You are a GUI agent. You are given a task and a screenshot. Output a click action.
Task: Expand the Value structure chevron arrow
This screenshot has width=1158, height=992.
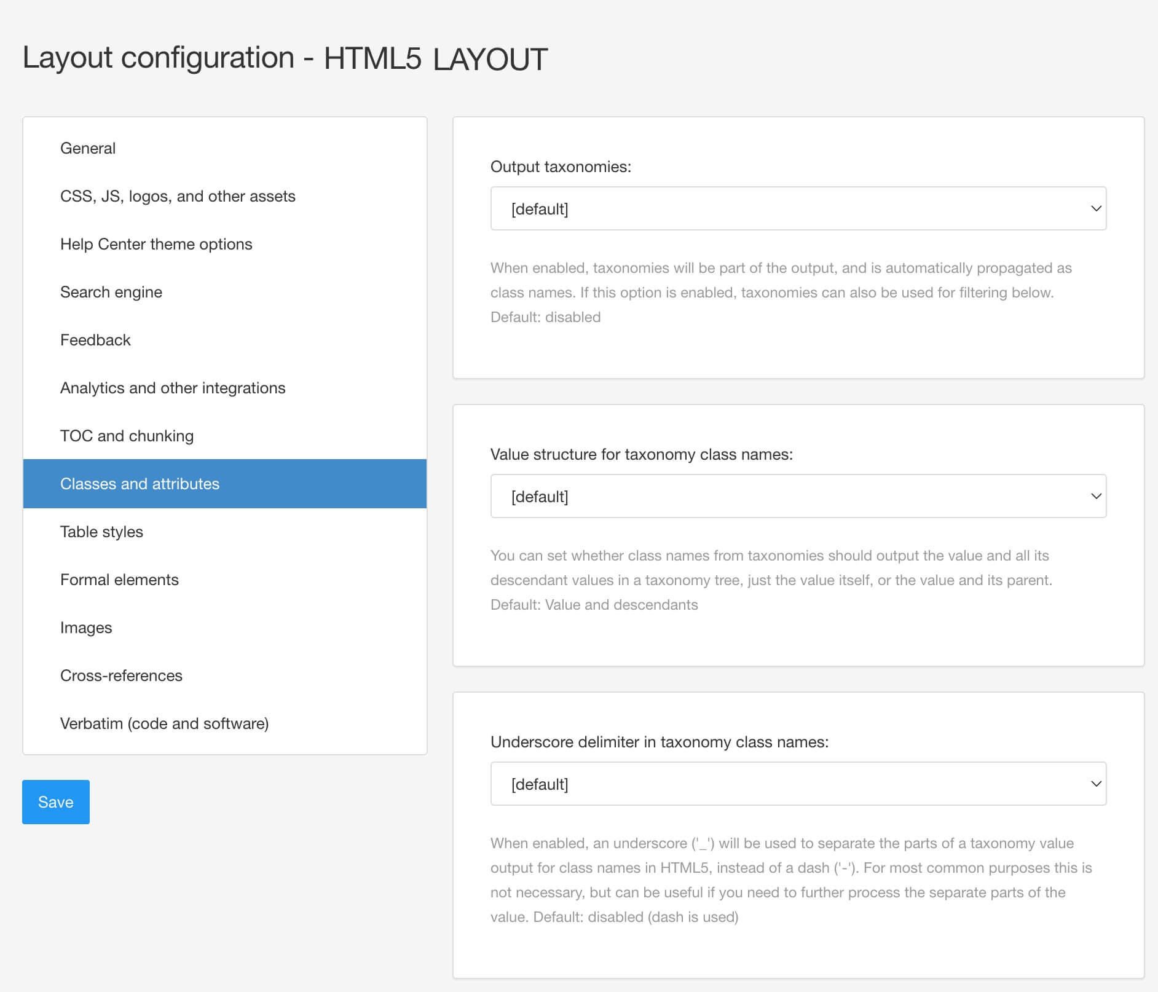pos(1097,495)
